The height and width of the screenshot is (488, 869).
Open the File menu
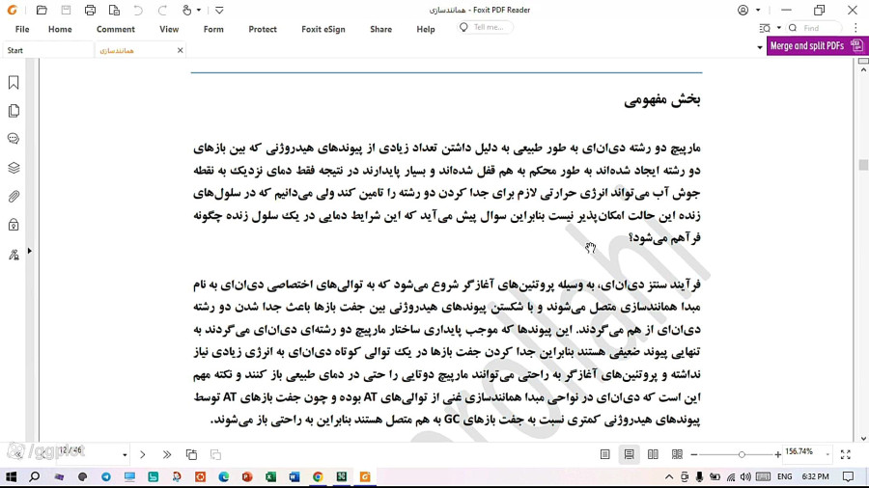(22, 29)
